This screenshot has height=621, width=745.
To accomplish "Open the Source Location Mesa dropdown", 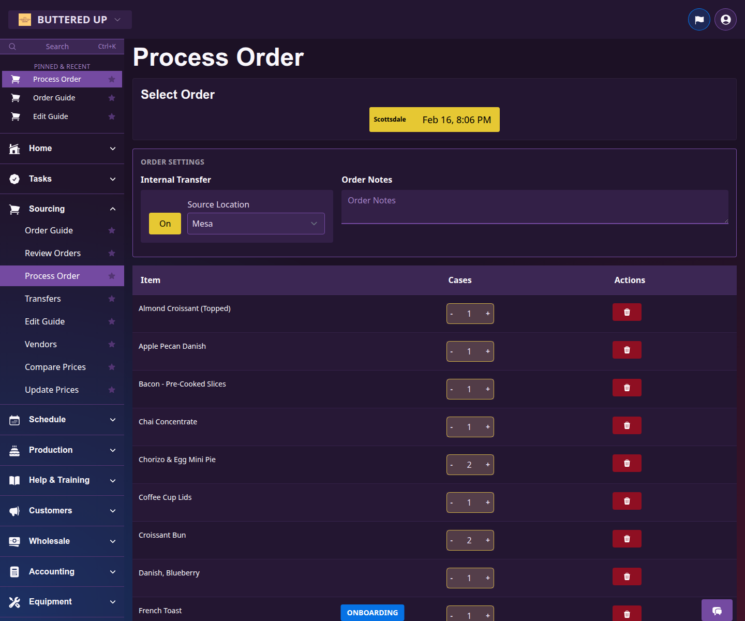I will (256, 223).
